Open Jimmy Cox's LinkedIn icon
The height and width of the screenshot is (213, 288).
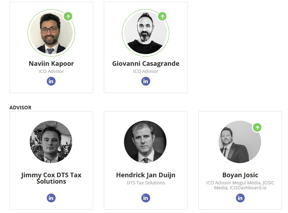click(51, 198)
